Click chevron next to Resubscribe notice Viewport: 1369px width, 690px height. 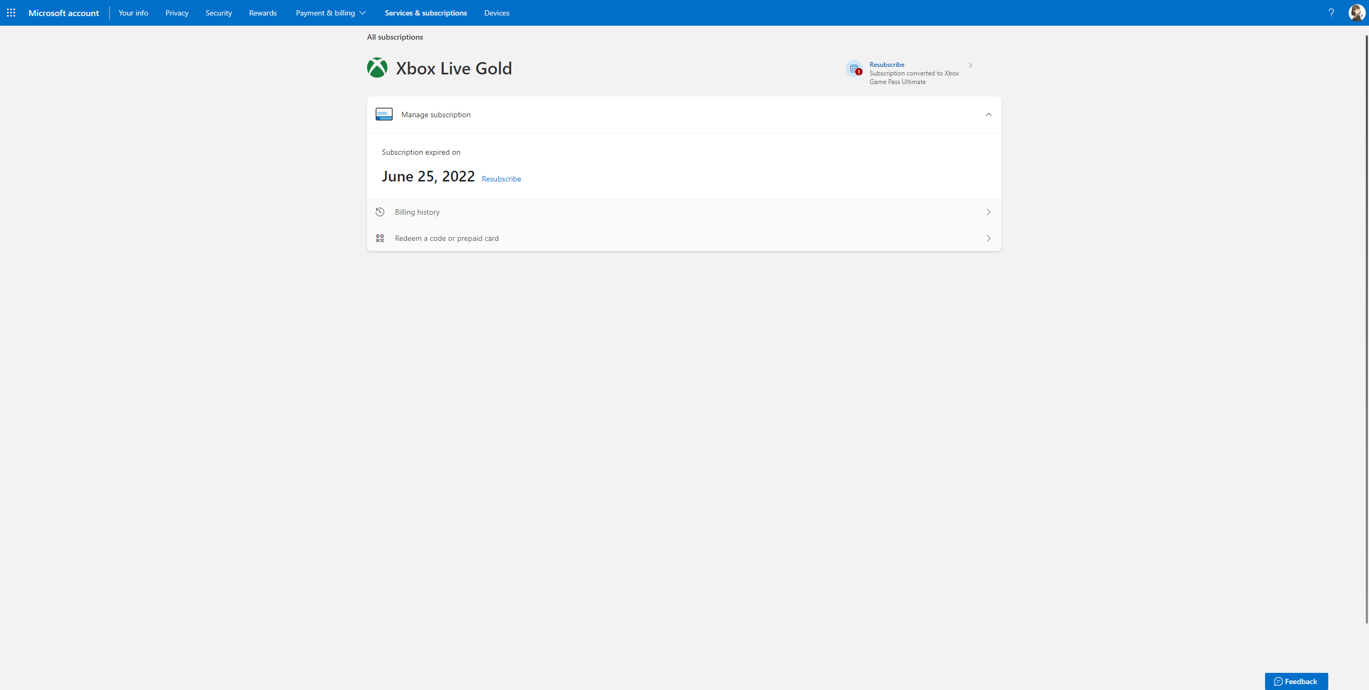tap(970, 65)
